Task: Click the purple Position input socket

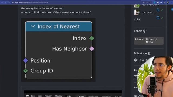Action: 26,60
